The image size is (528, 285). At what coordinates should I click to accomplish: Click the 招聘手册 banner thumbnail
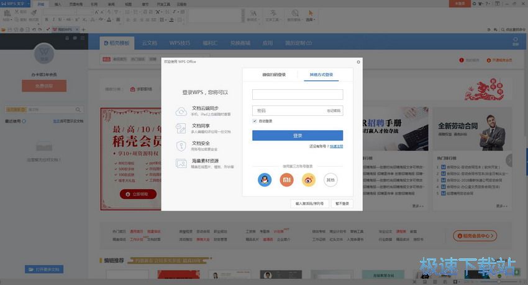pyautogui.click(x=395, y=129)
